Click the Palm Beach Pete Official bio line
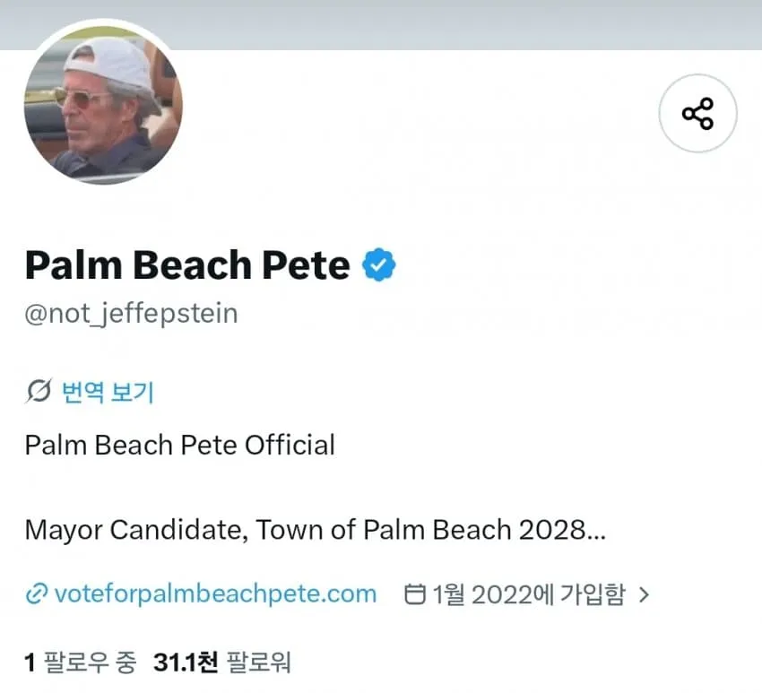The image size is (762, 693). 180,445
